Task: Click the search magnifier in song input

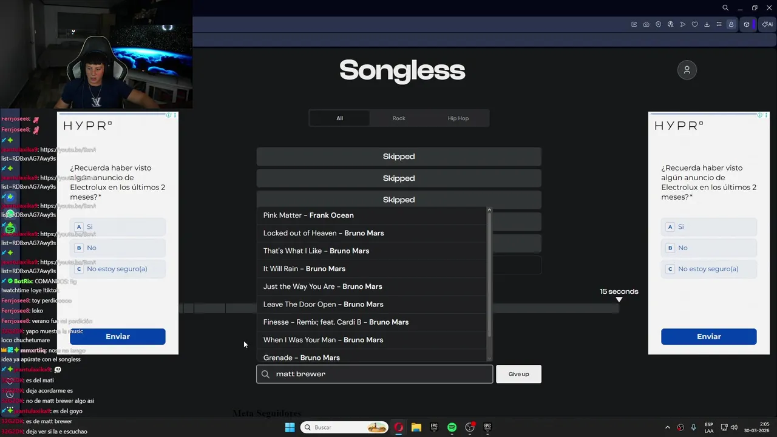Action: click(x=265, y=374)
